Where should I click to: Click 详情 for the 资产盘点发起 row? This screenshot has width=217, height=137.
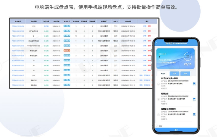click(x=145, y=31)
